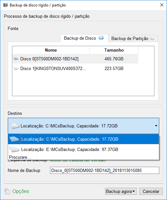Click the Nome de Backup text field
The width and height of the screenshot is (167, 200).
point(105,170)
